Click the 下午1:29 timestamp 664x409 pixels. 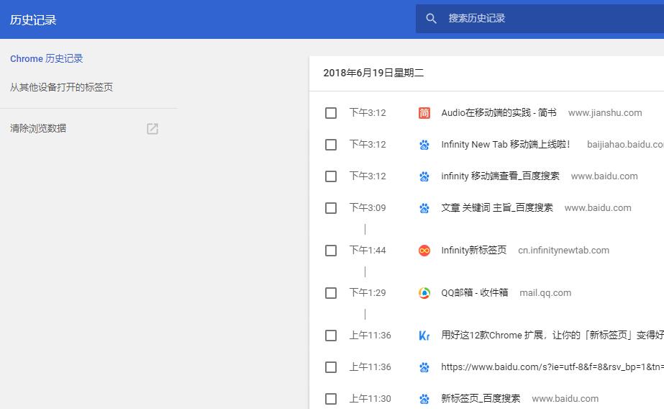pos(368,293)
